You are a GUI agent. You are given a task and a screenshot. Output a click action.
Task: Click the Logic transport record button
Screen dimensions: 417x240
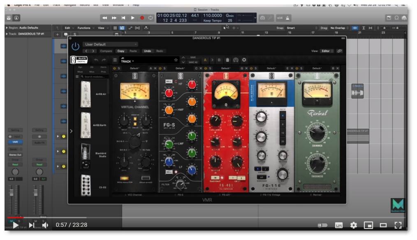click(142, 18)
